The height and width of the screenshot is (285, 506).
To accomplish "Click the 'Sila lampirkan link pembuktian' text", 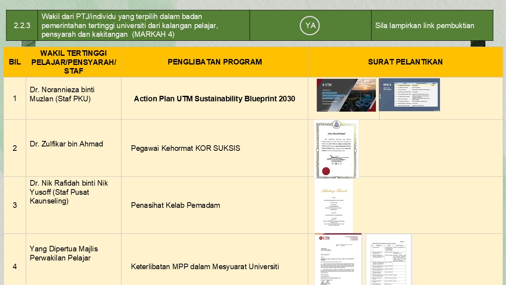I will (425, 26).
